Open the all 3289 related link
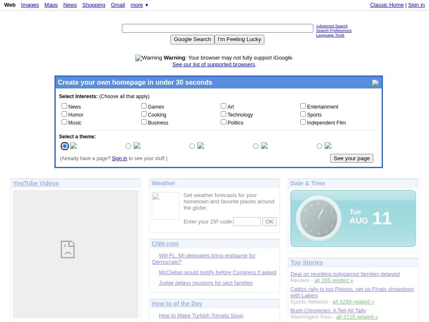The width and height of the screenshot is (429, 322). pos(353,302)
